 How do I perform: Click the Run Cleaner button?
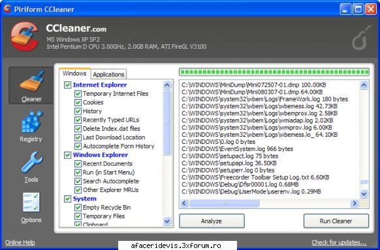pyautogui.click(x=336, y=221)
